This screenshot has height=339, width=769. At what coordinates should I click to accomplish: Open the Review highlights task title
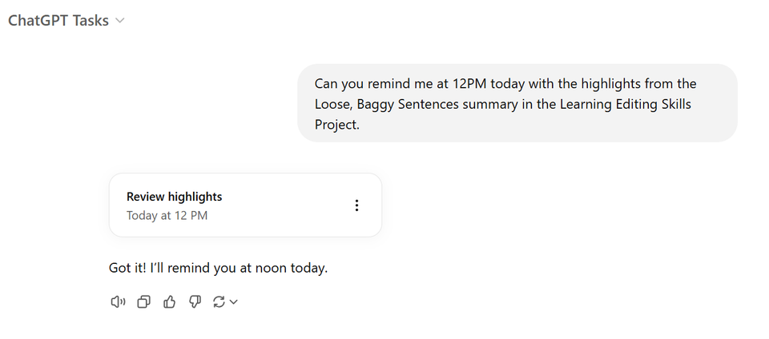coord(174,197)
